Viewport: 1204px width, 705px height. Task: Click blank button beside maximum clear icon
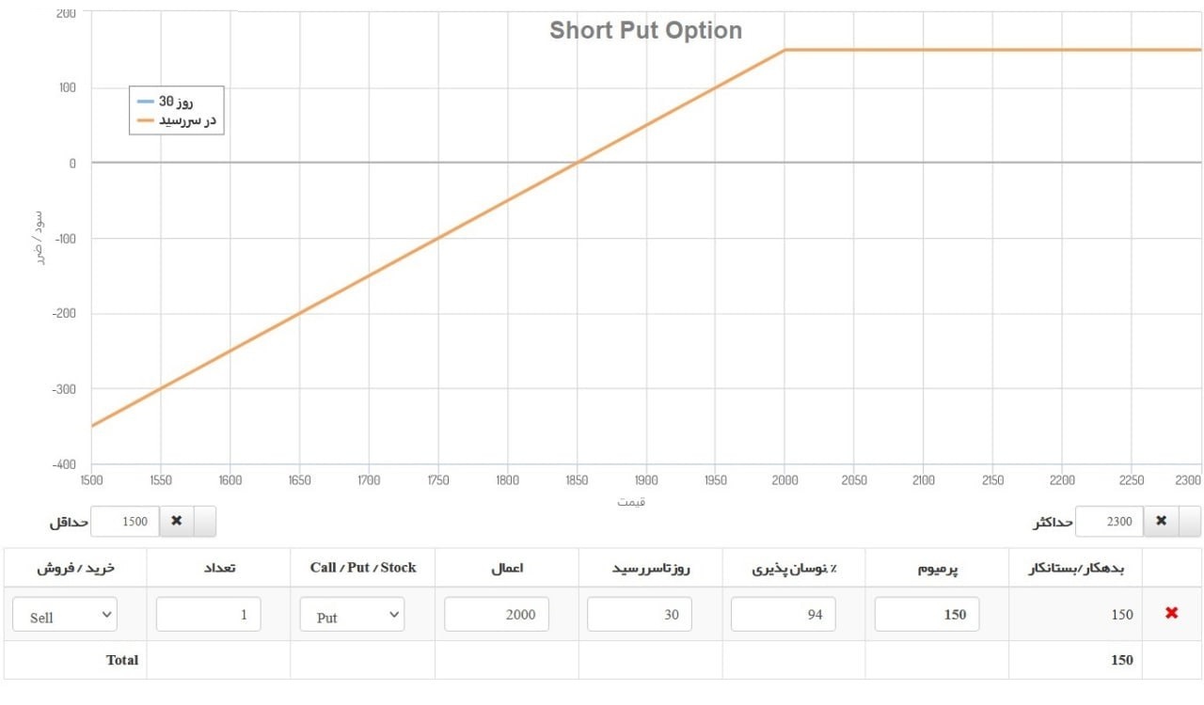(1189, 521)
